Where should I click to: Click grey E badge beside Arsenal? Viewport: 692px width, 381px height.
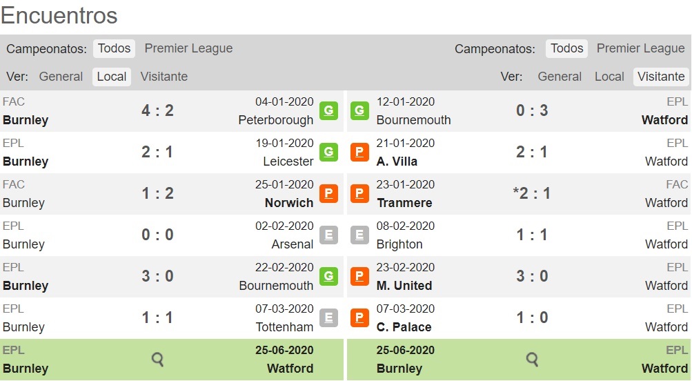pos(329,235)
